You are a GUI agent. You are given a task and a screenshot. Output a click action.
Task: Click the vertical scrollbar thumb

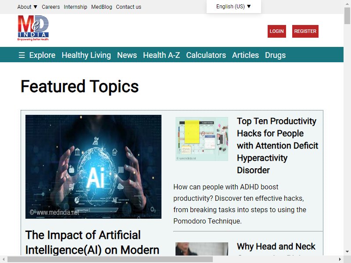click(x=347, y=15)
